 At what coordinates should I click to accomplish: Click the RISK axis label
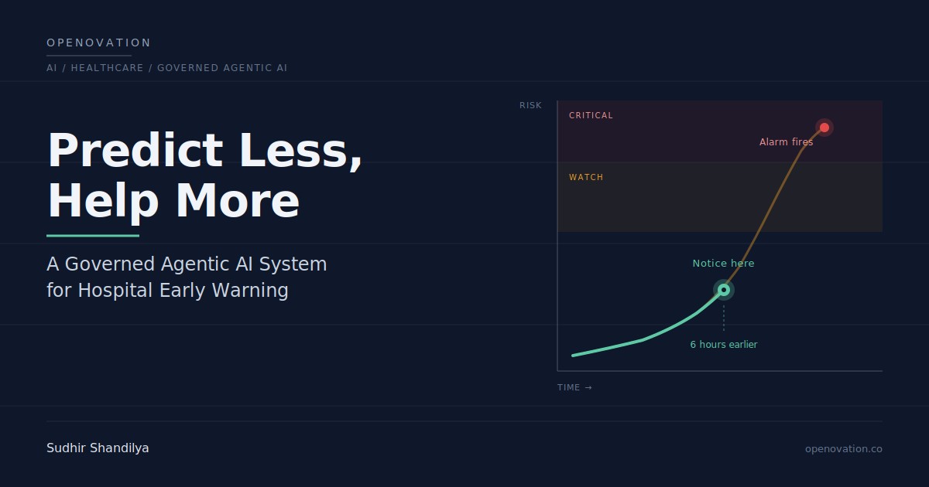(530, 106)
